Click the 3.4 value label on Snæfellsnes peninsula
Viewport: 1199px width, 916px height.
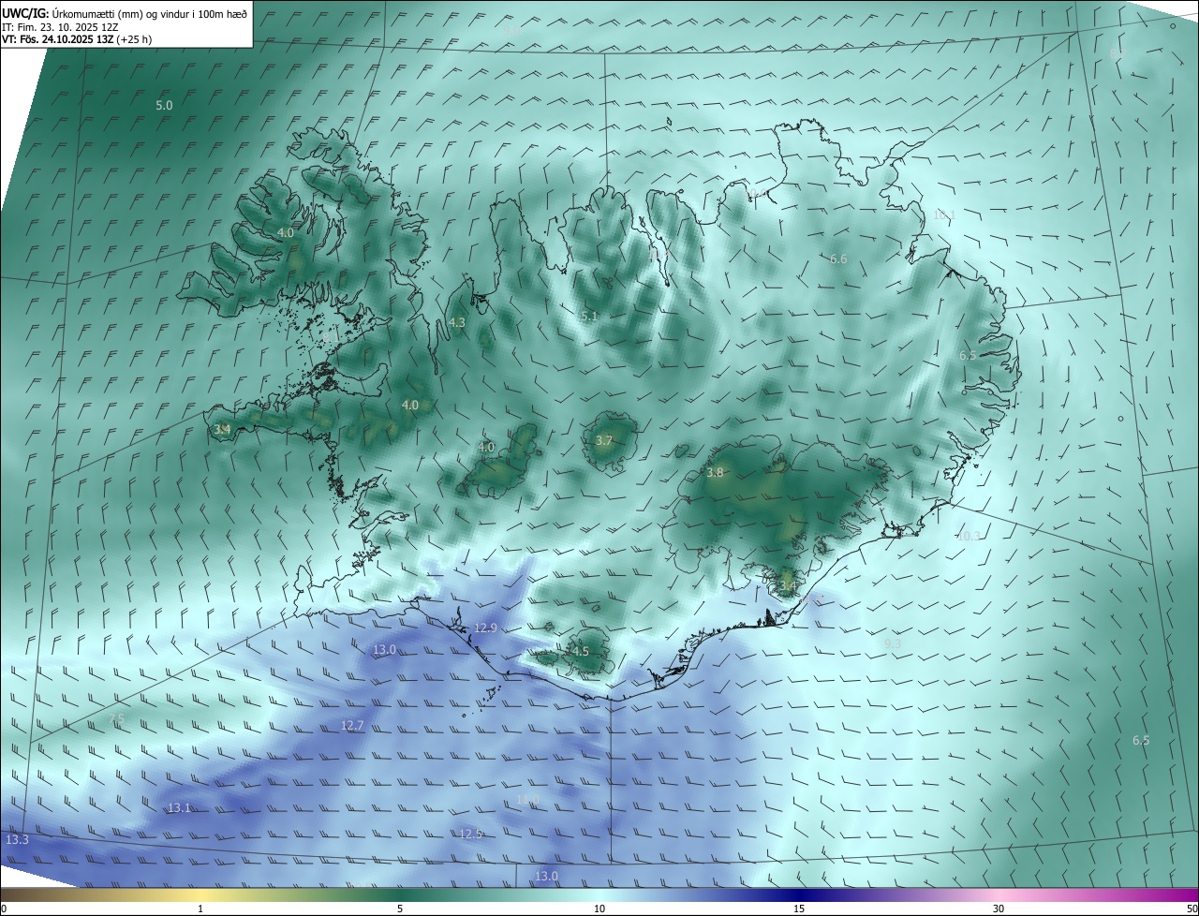[x=222, y=429]
